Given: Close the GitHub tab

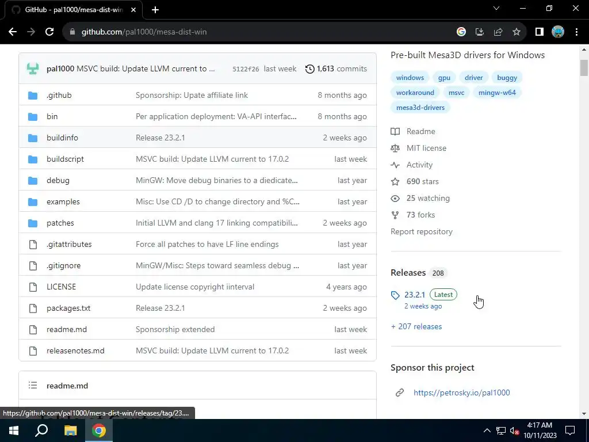Looking at the screenshot, I should (133, 10).
